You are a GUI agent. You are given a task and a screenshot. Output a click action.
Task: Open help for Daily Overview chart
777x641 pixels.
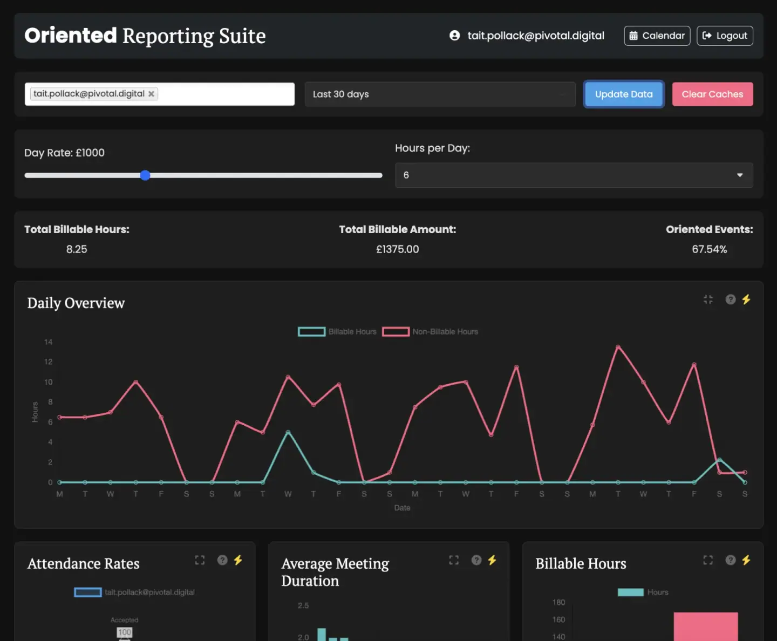click(x=731, y=299)
